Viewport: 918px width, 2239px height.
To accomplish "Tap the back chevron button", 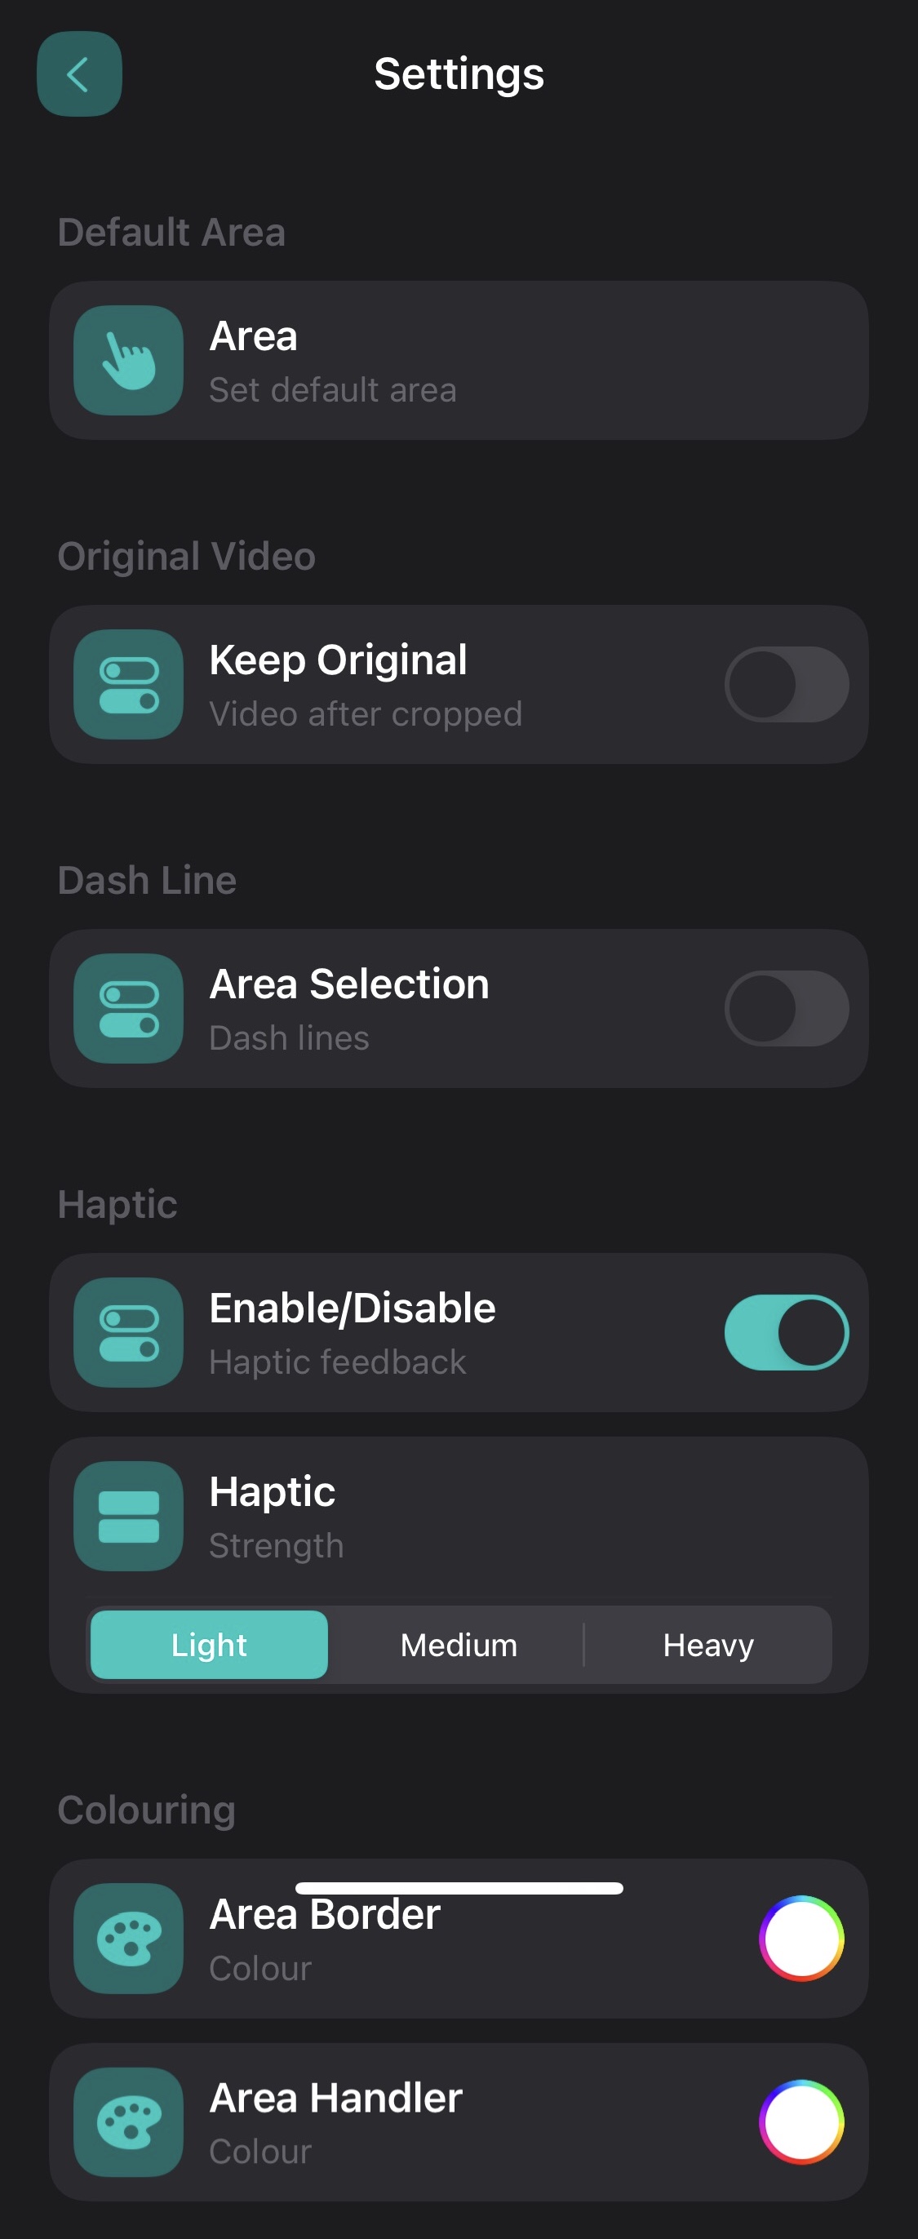I will tap(79, 74).
